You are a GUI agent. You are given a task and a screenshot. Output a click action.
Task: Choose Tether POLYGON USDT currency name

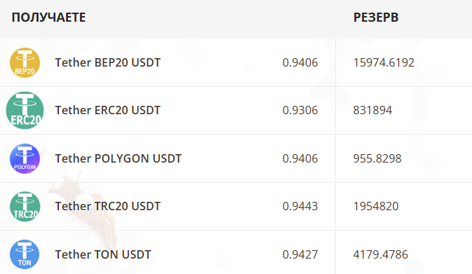119,158
